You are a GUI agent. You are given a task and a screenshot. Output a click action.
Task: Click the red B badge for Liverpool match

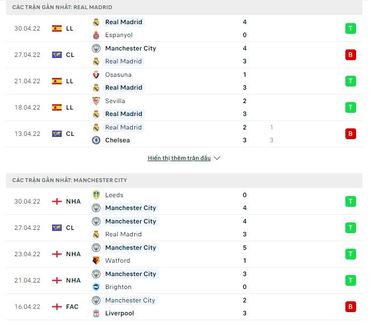tap(351, 307)
